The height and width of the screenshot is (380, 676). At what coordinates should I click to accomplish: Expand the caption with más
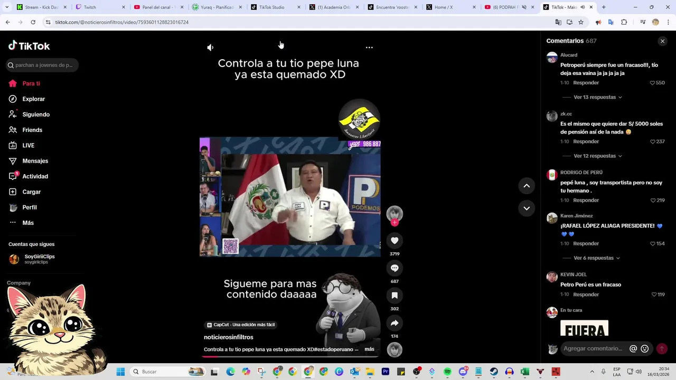369,349
